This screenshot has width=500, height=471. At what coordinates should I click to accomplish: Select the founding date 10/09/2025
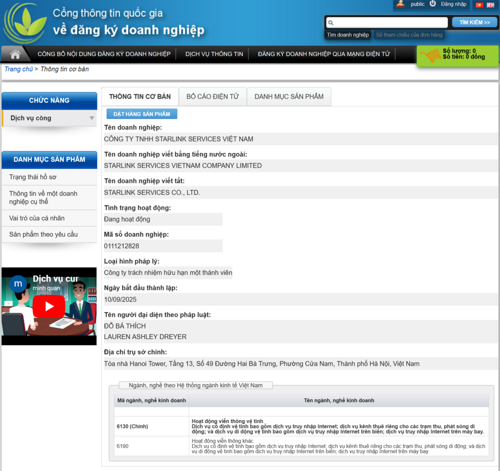pos(120,300)
